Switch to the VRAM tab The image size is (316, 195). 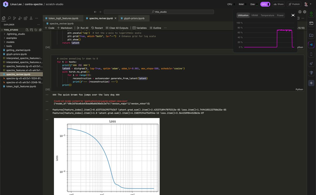point(255,15)
